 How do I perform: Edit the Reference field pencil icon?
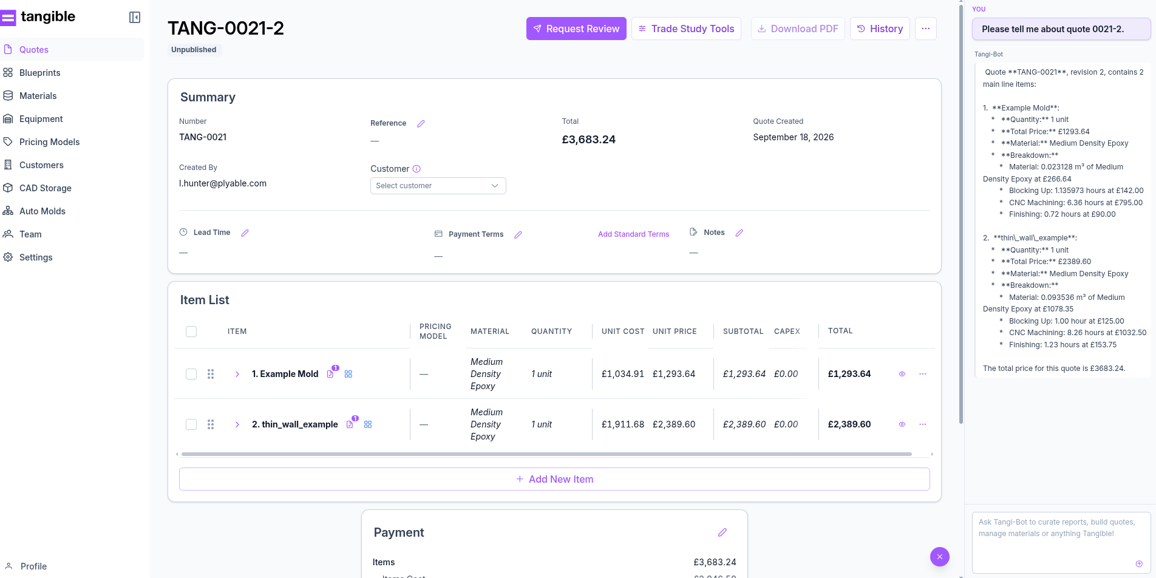(x=421, y=124)
